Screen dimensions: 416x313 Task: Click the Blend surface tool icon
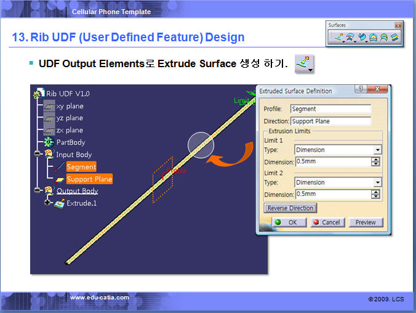coord(394,38)
